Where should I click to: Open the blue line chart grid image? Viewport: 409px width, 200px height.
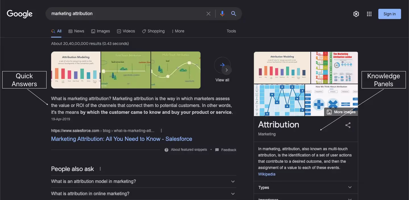click(x=279, y=100)
